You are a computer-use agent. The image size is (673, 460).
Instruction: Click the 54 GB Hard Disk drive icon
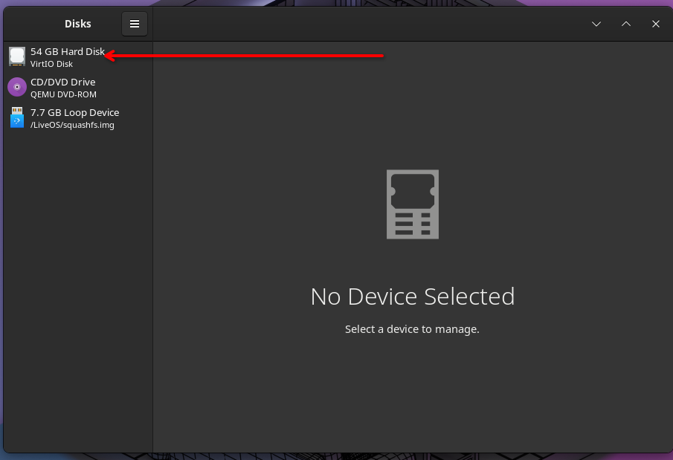tap(17, 56)
